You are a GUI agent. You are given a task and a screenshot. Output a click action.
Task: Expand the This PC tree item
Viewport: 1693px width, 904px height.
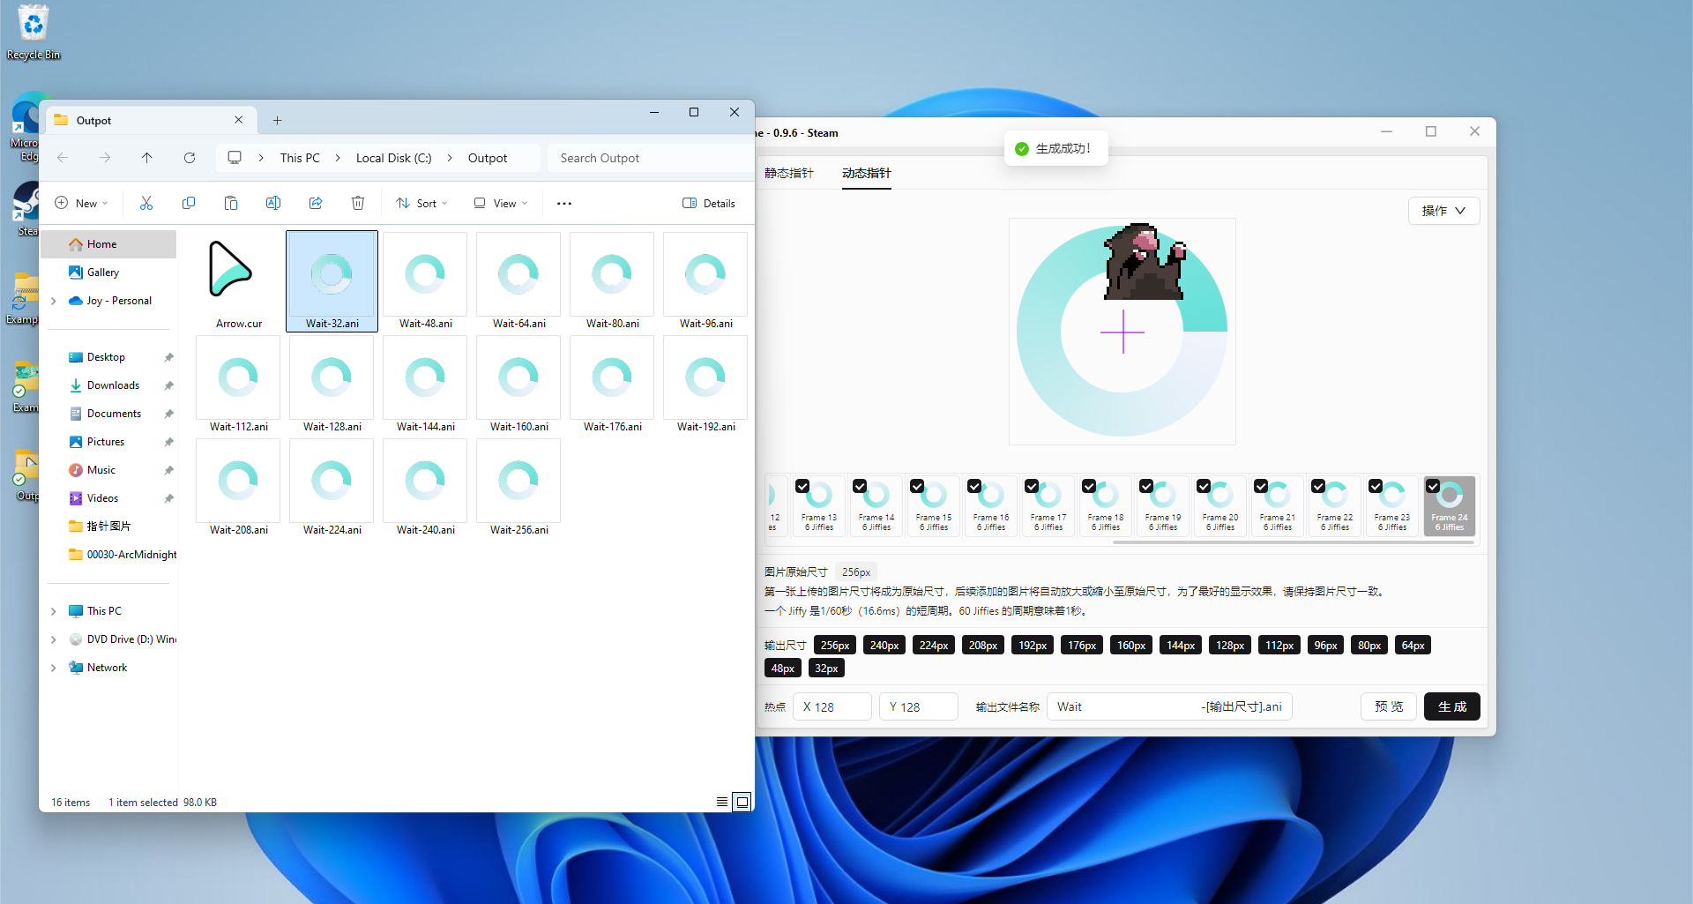click(x=53, y=610)
